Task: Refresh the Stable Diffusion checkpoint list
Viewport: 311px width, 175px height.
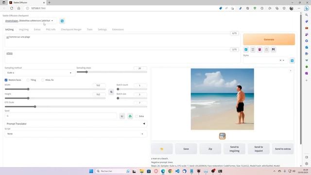Action: pyautogui.click(x=62, y=21)
